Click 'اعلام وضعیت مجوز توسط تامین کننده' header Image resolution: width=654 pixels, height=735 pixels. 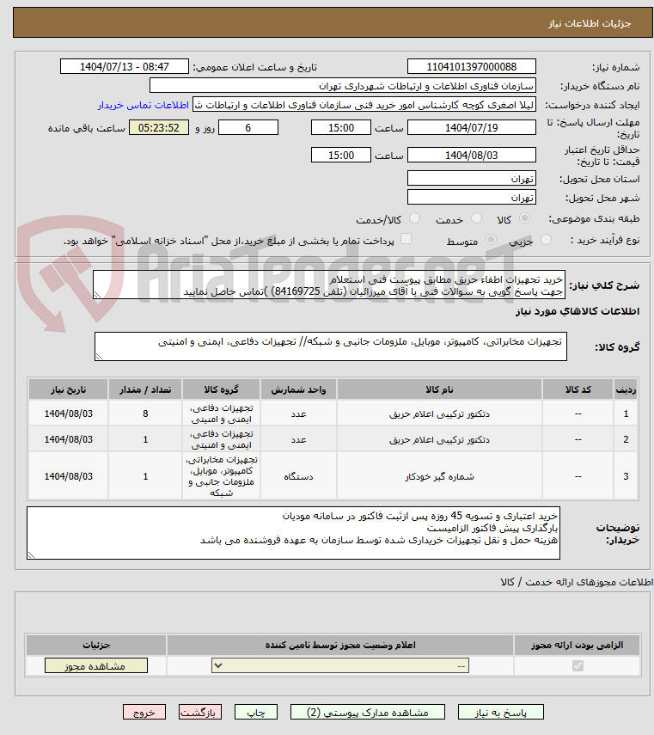pos(340,645)
